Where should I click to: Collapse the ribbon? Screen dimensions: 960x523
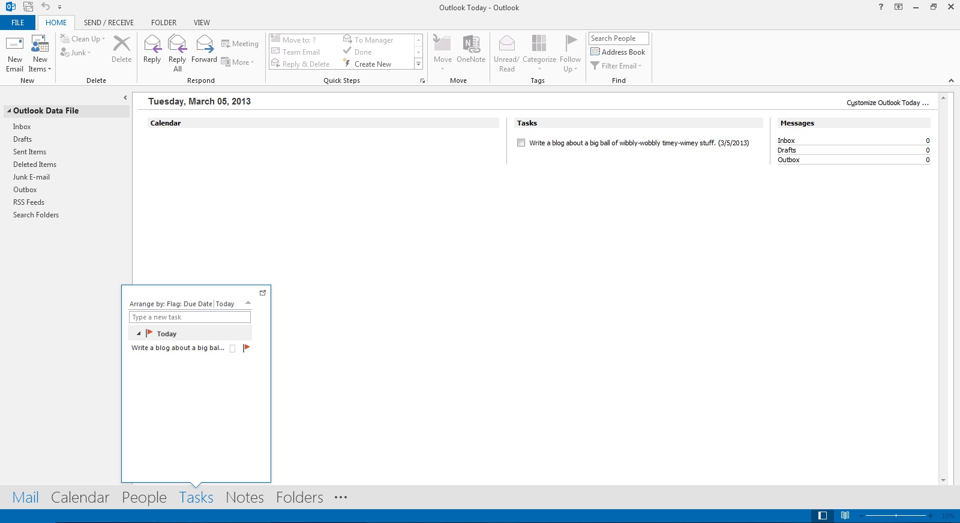click(x=951, y=80)
